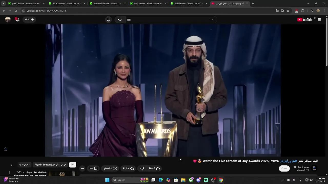Bookmark this page with star icon
The width and height of the screenshot is (328, 184).
click(288, 11)
